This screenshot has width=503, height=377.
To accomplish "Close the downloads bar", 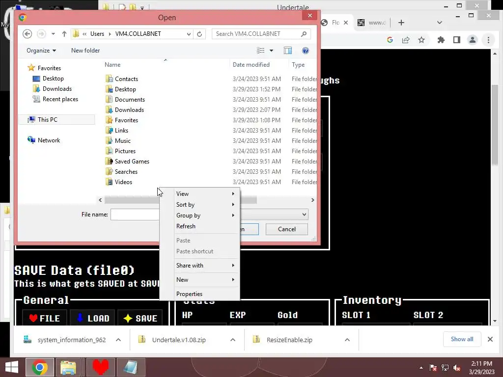I will (490, 339).
